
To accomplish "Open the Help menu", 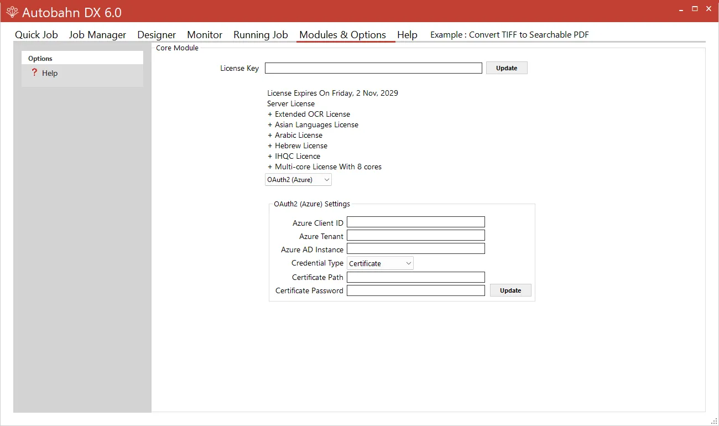I will point(407,34).
